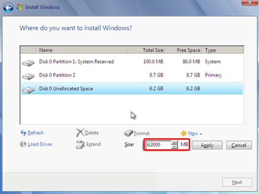The height and width of the screenshot is (194, 259).
Task: Click the Free Space column header
Action: [x=184, y=50]
